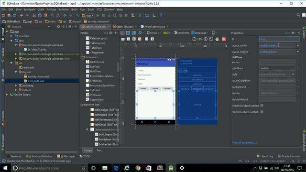Switch to the item_lista.xml tab
Screen dimensions: 306x172
(x=125, y=27)
